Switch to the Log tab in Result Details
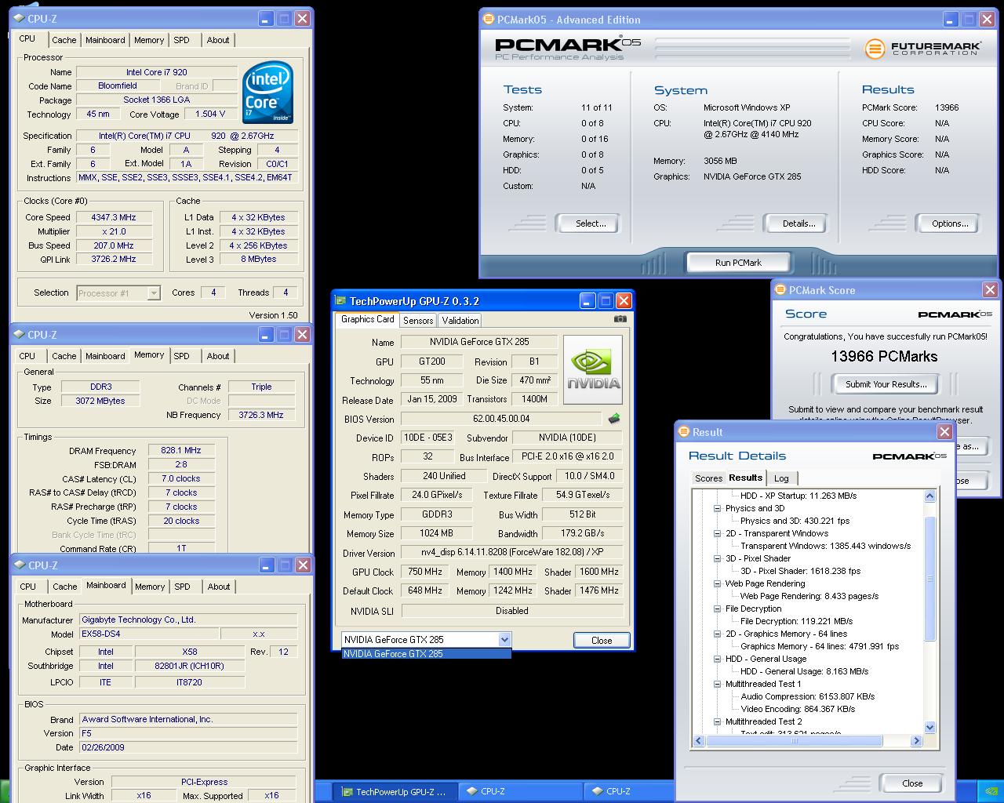 [781, 478]
